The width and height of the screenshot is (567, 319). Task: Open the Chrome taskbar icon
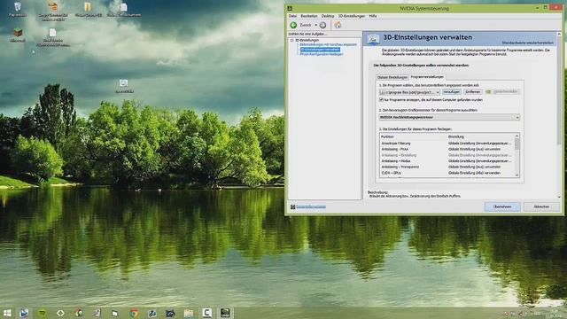tap(134, 313)
